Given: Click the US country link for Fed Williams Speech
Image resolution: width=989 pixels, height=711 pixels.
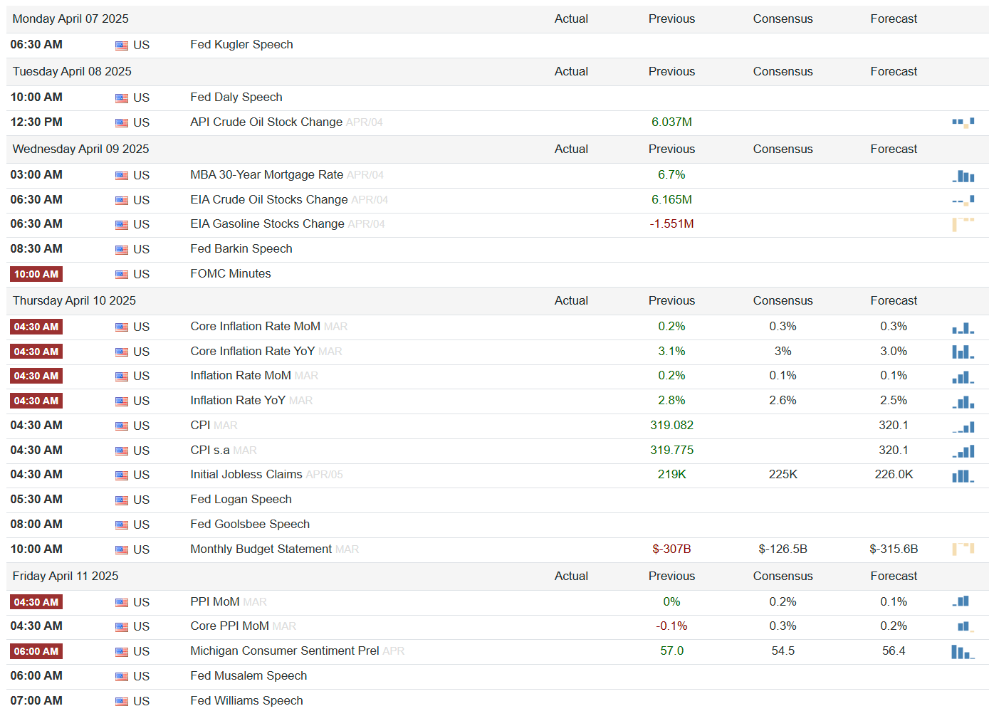Looking at the screenshot, I should coord(141,701).
